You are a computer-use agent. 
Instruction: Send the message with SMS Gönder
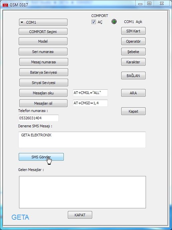pos(41,157)
